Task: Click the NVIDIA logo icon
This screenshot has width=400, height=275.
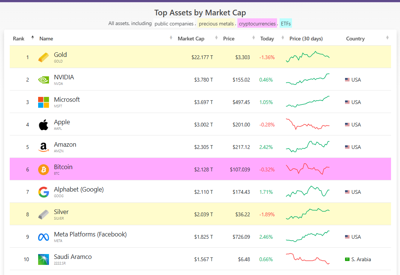Action: click(43, 80)
